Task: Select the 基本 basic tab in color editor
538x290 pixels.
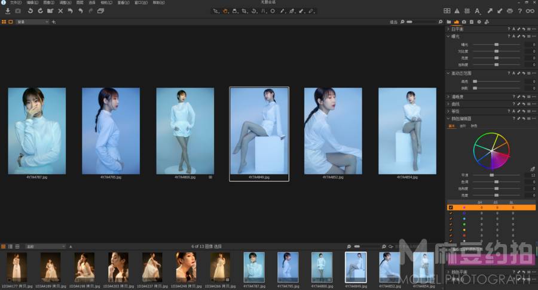Action: tap(452, 126)
